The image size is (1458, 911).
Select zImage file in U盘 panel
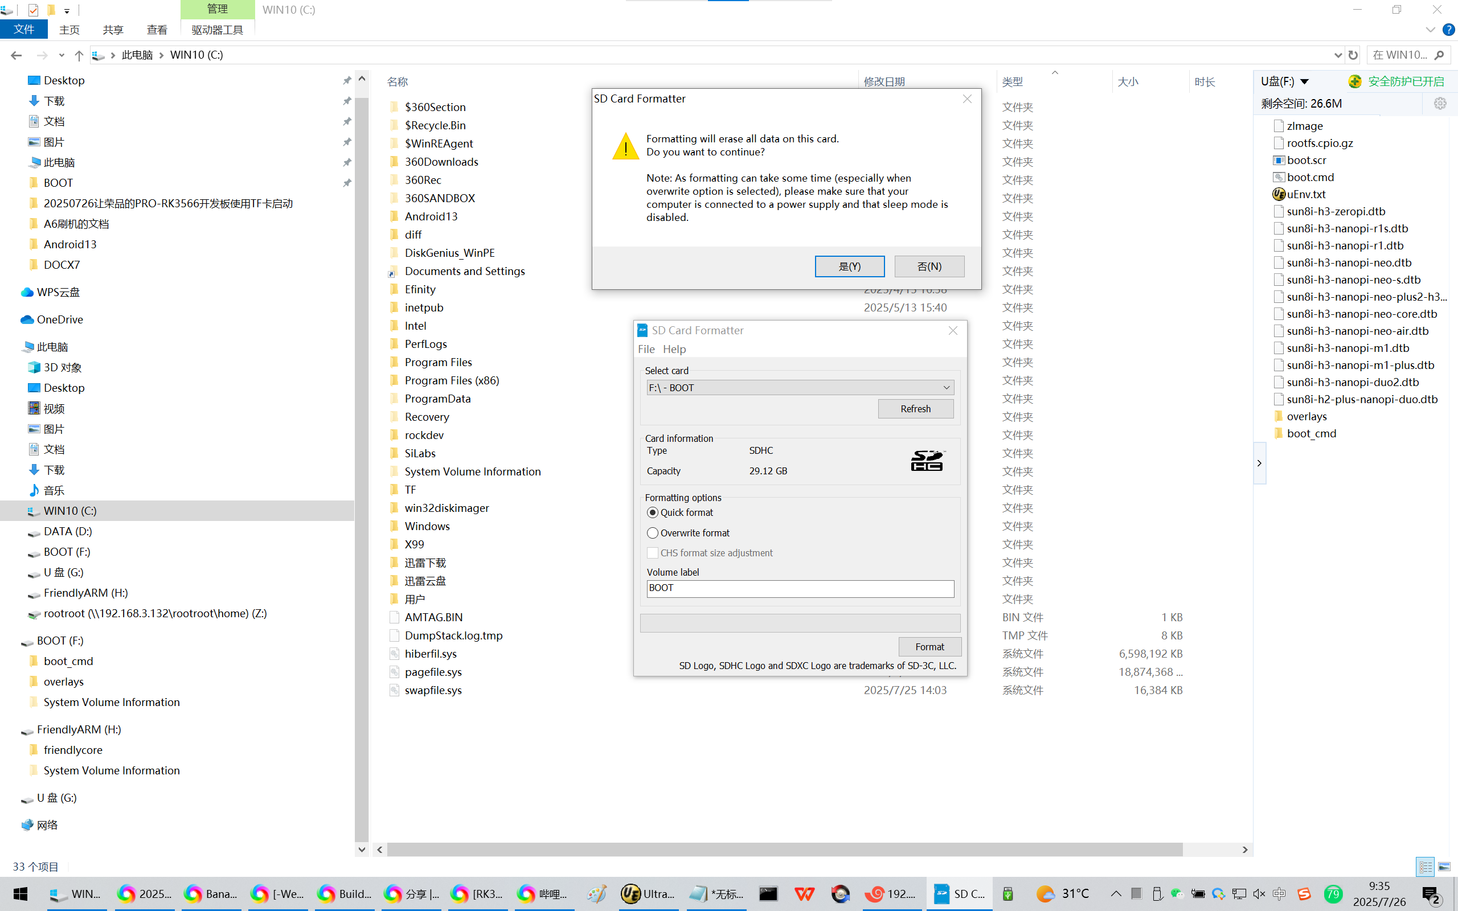(1297, 126)
